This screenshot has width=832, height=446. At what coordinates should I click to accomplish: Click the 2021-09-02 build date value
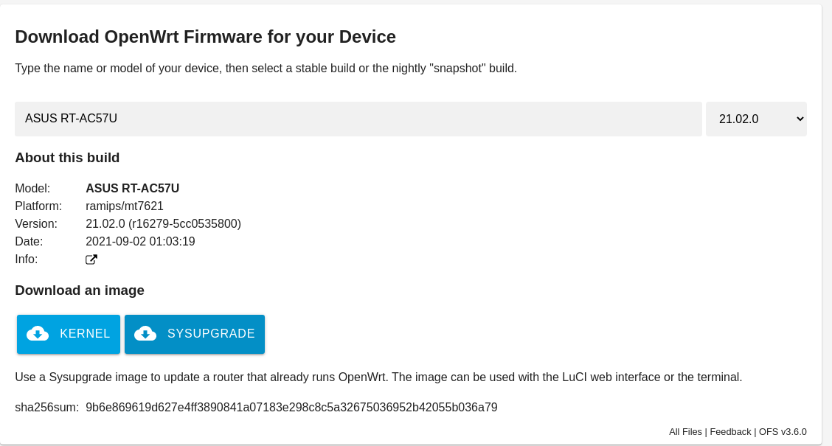(140, 241)
